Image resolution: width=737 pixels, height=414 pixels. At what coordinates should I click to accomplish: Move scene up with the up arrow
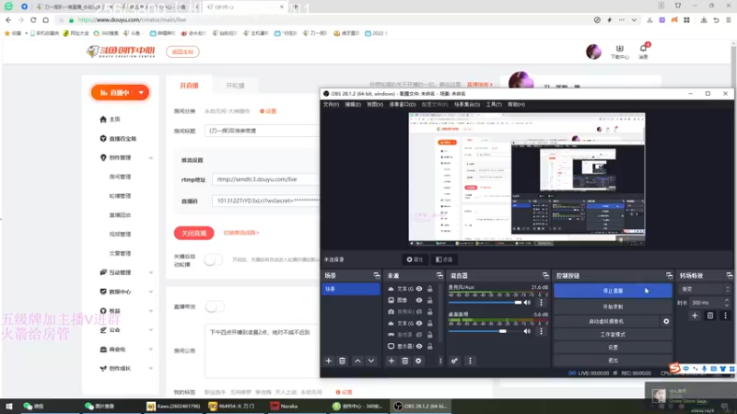point(357,361)
